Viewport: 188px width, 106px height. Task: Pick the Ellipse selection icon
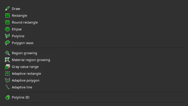(x=7, y=29)
